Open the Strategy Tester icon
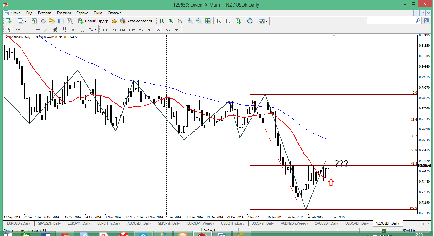This screenshot has height=236, width=434. click(70, 21)
